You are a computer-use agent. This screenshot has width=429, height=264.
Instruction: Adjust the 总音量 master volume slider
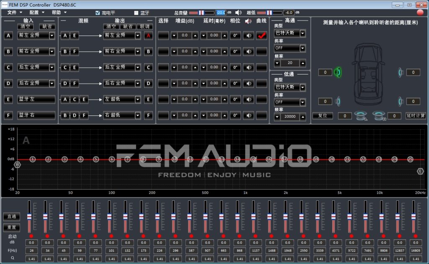[202, 13]
